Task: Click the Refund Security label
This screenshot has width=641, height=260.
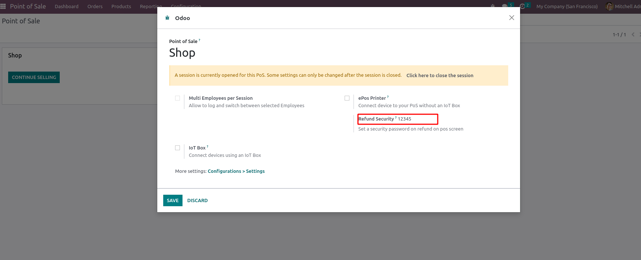Action: pos(376,119)
